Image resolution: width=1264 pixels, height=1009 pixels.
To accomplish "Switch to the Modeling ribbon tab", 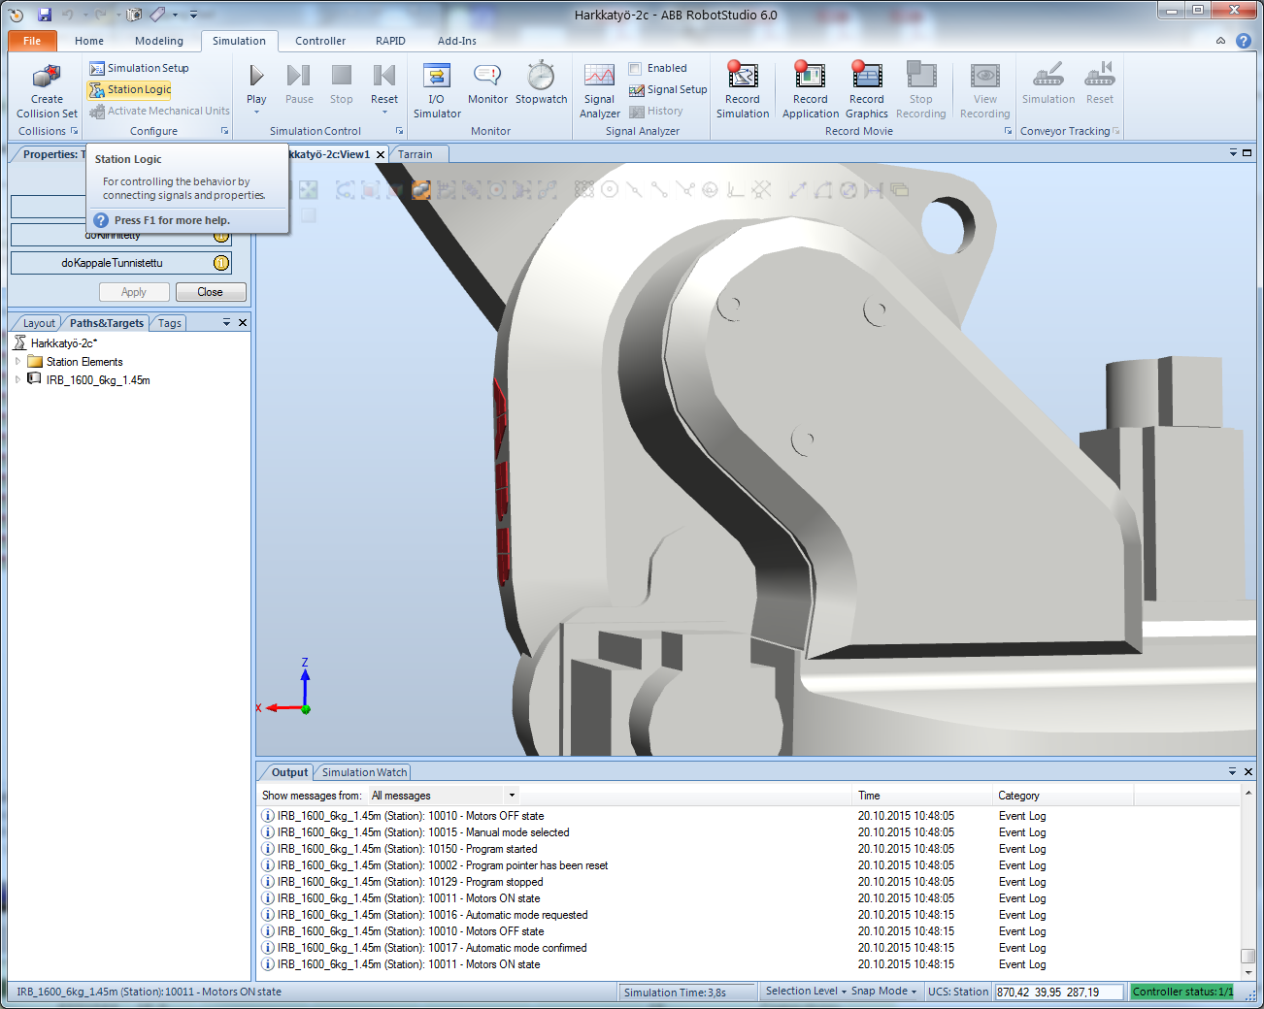I will tap(159, 41).
